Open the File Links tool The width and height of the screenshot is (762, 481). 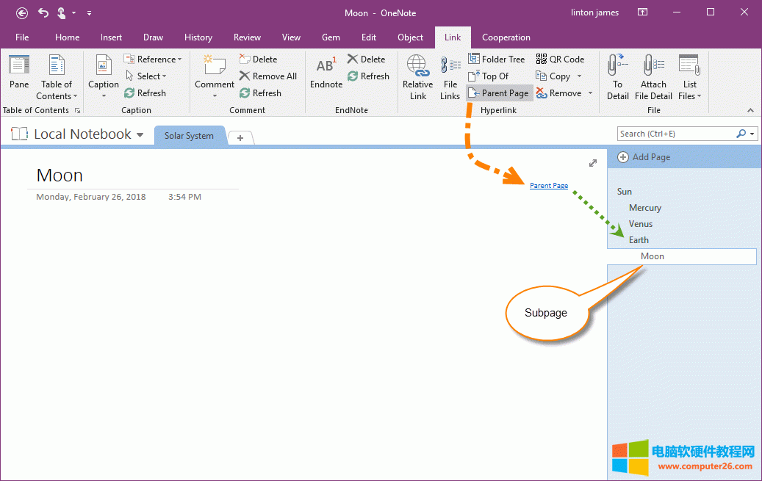click(x=450, y=76)
